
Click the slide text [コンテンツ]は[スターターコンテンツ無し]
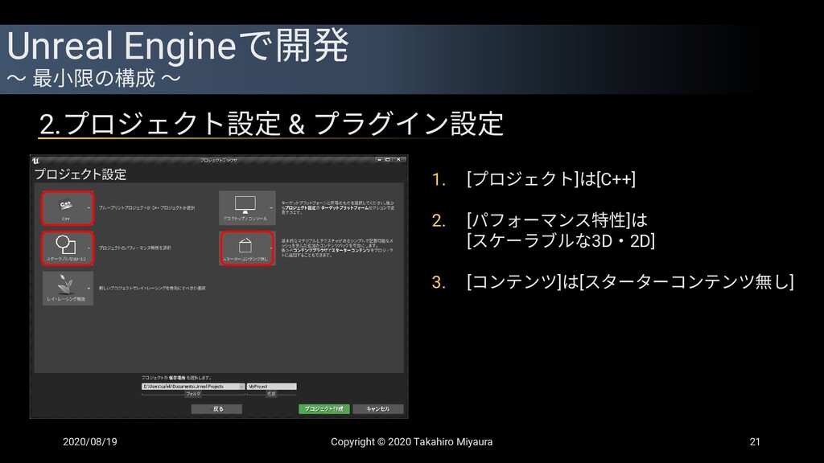click(630, 282)
